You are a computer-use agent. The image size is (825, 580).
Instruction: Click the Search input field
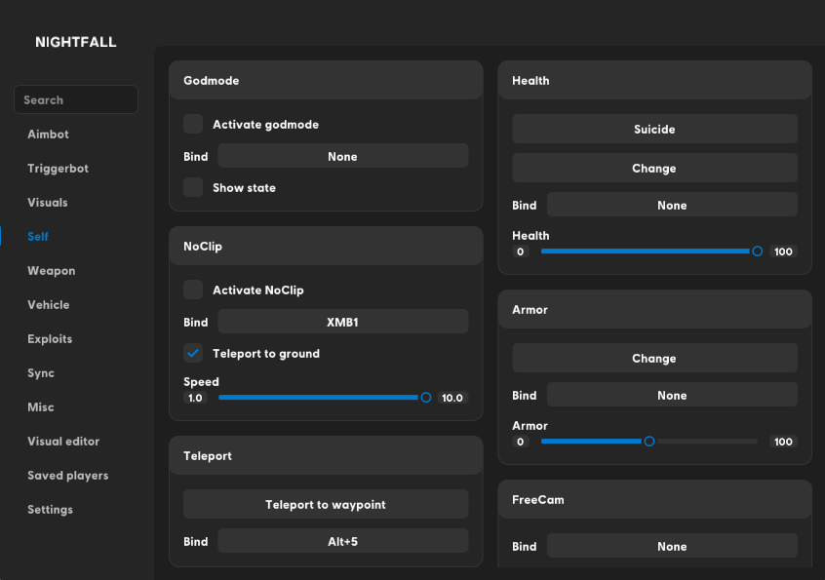[76, 99]
